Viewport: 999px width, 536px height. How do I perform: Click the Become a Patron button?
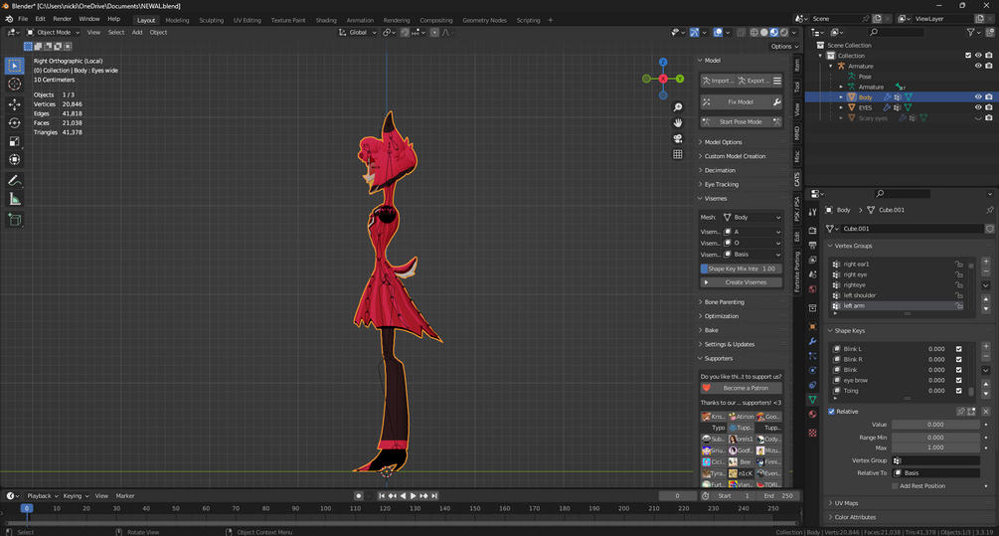click(741, 388)
